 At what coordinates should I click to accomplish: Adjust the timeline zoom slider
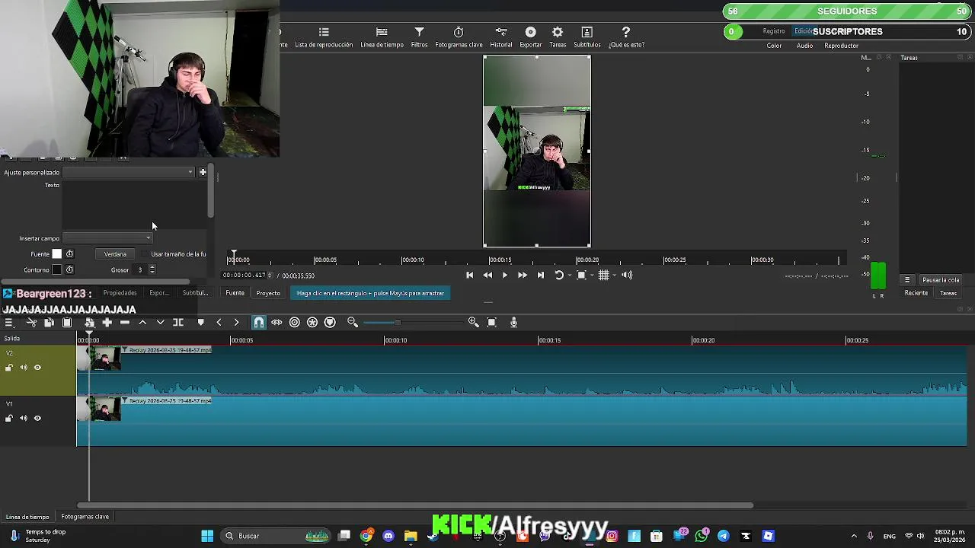click(x=398, y=323)
